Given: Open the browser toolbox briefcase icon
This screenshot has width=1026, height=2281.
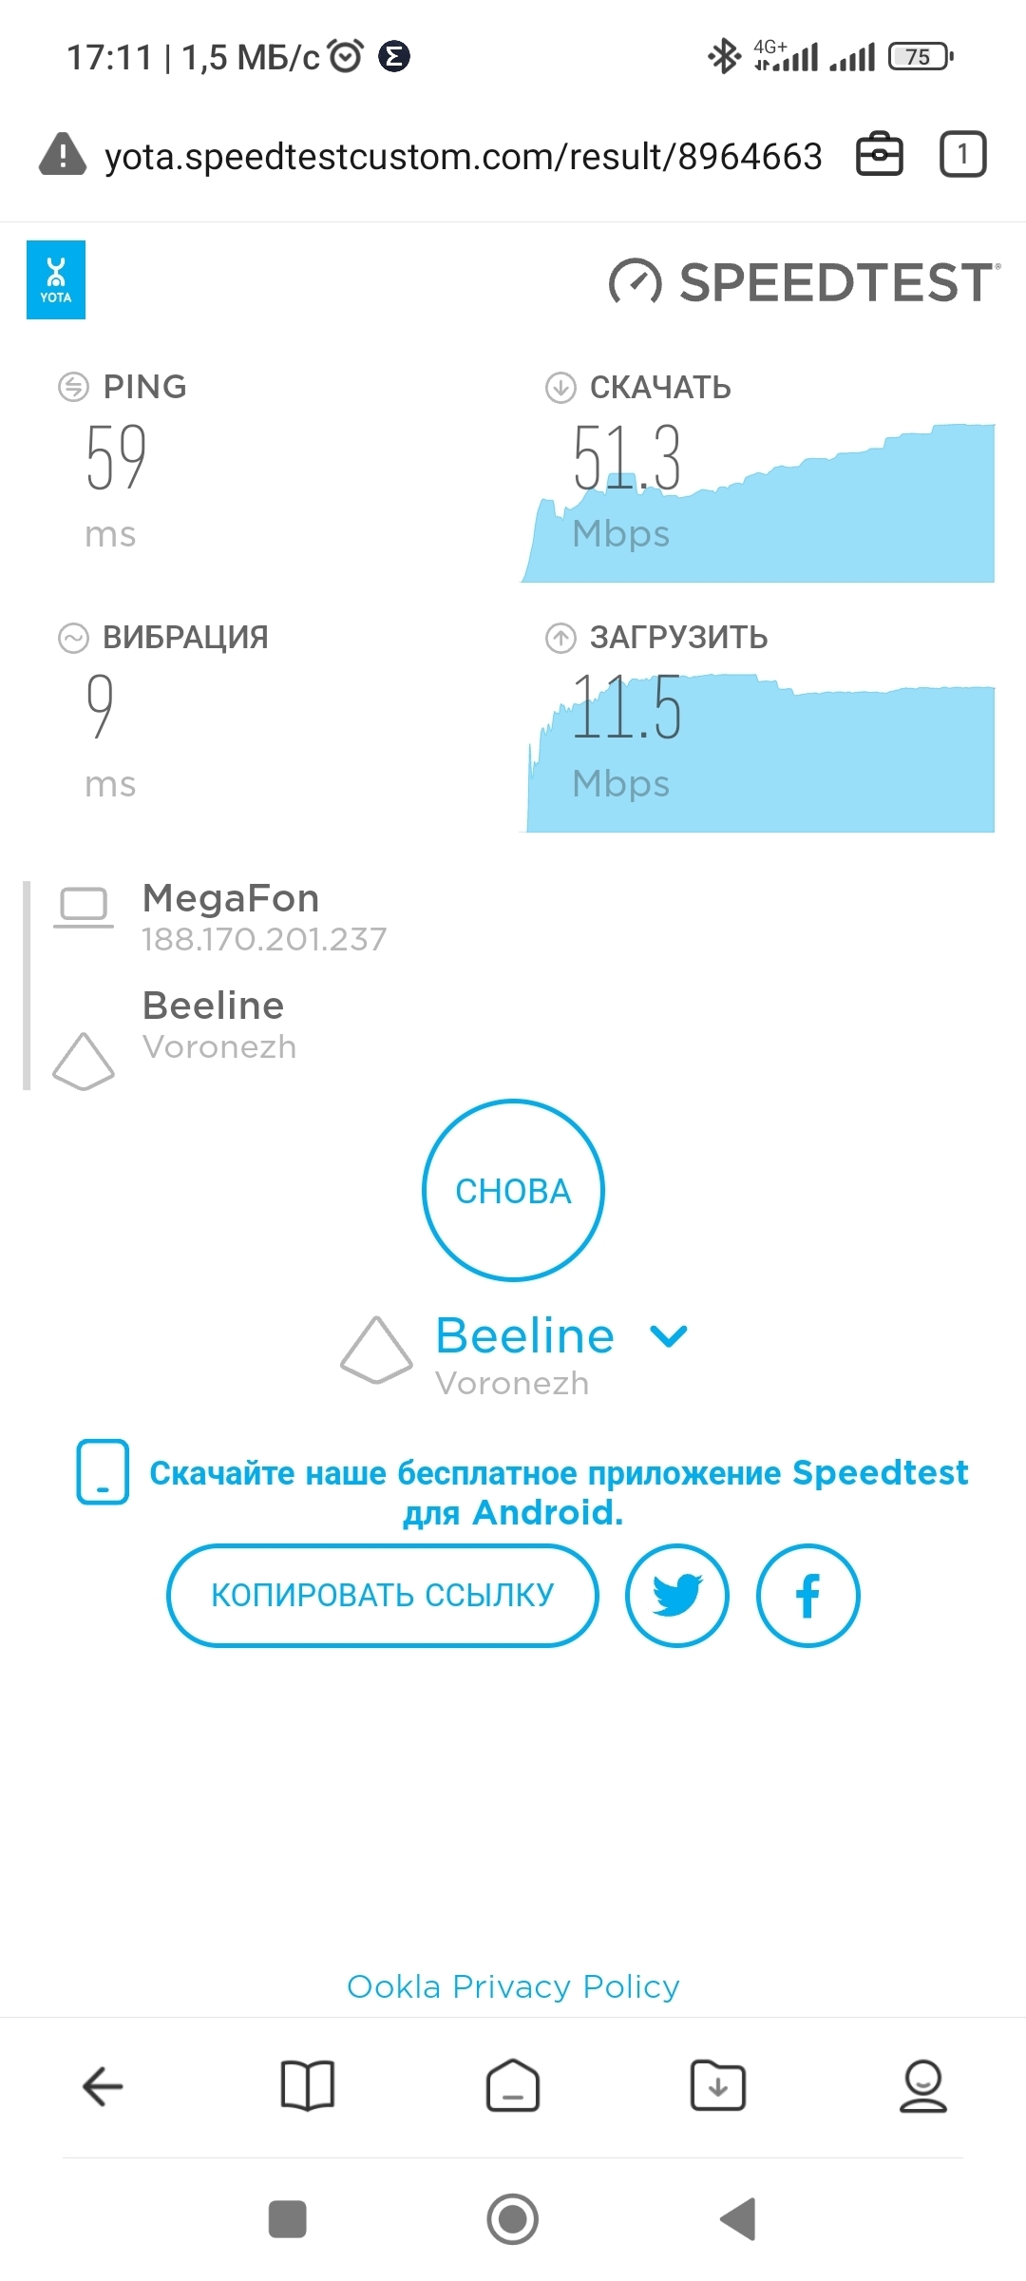Looking at the screenshot, I should pyautogui.click(x=879, y=155).
